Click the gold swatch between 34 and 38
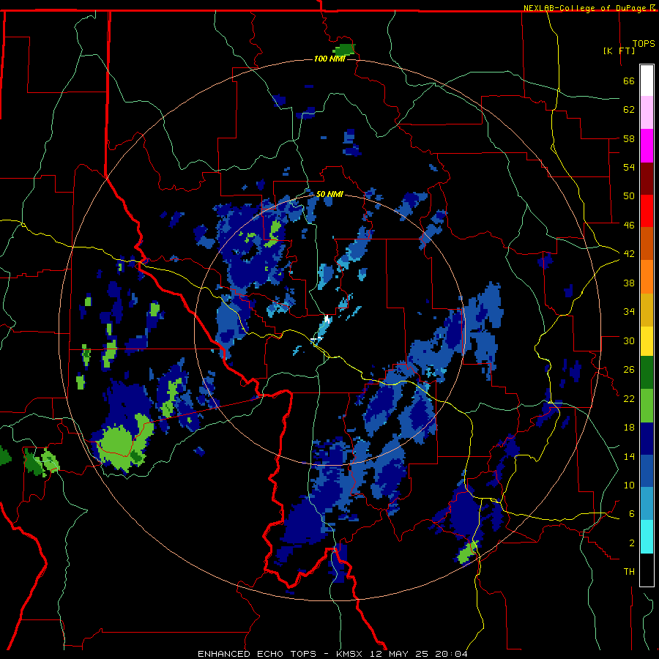Viewport: 659px width, 659px height. tap(647, 309)
